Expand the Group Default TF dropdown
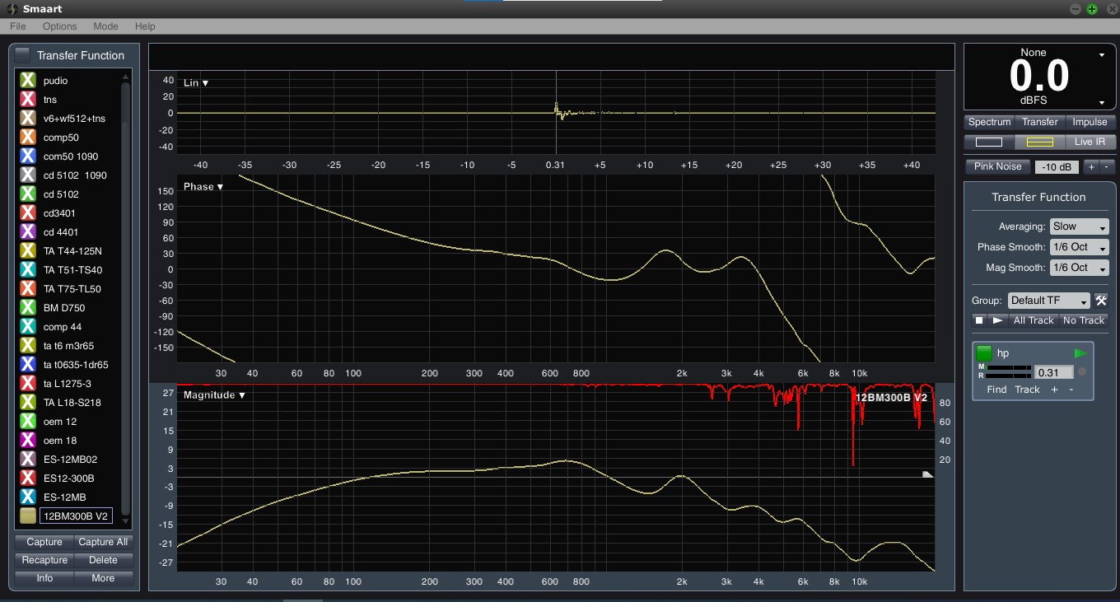This screenshot has width=1120, height=602. coord(1048,301)
